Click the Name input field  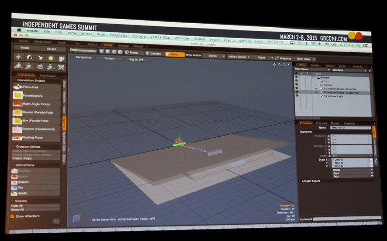coord(350,128)
